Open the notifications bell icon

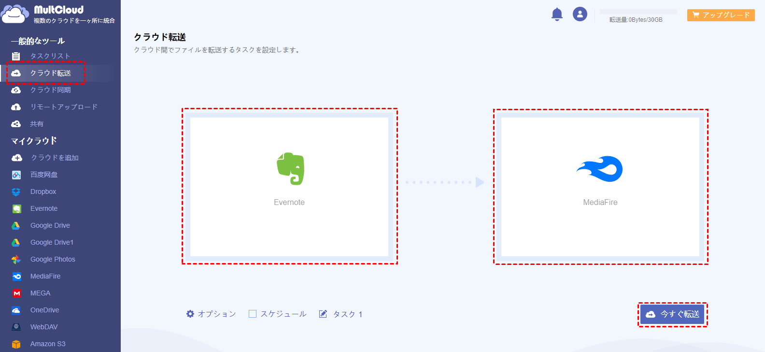click(x=557, y=14)
